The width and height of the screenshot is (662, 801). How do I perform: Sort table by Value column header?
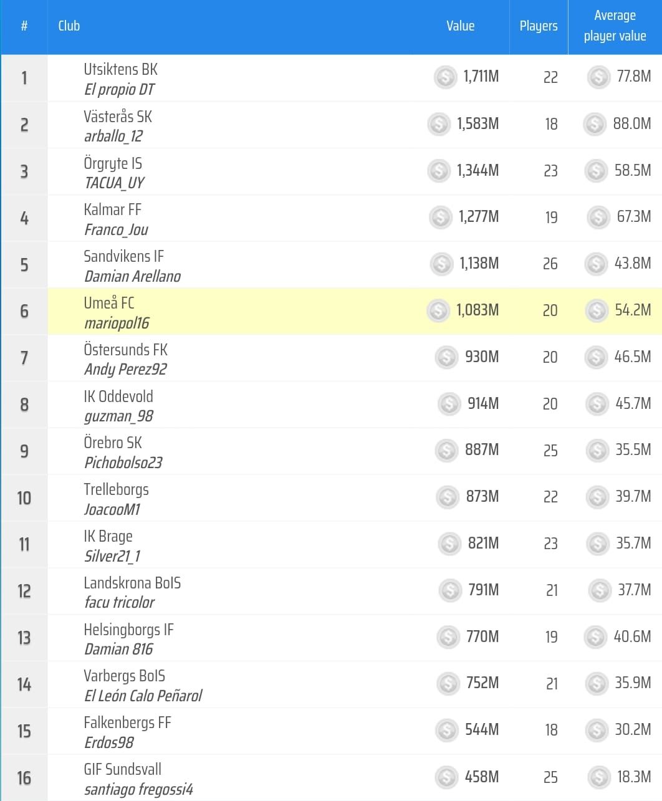click(x=460, y=26)
